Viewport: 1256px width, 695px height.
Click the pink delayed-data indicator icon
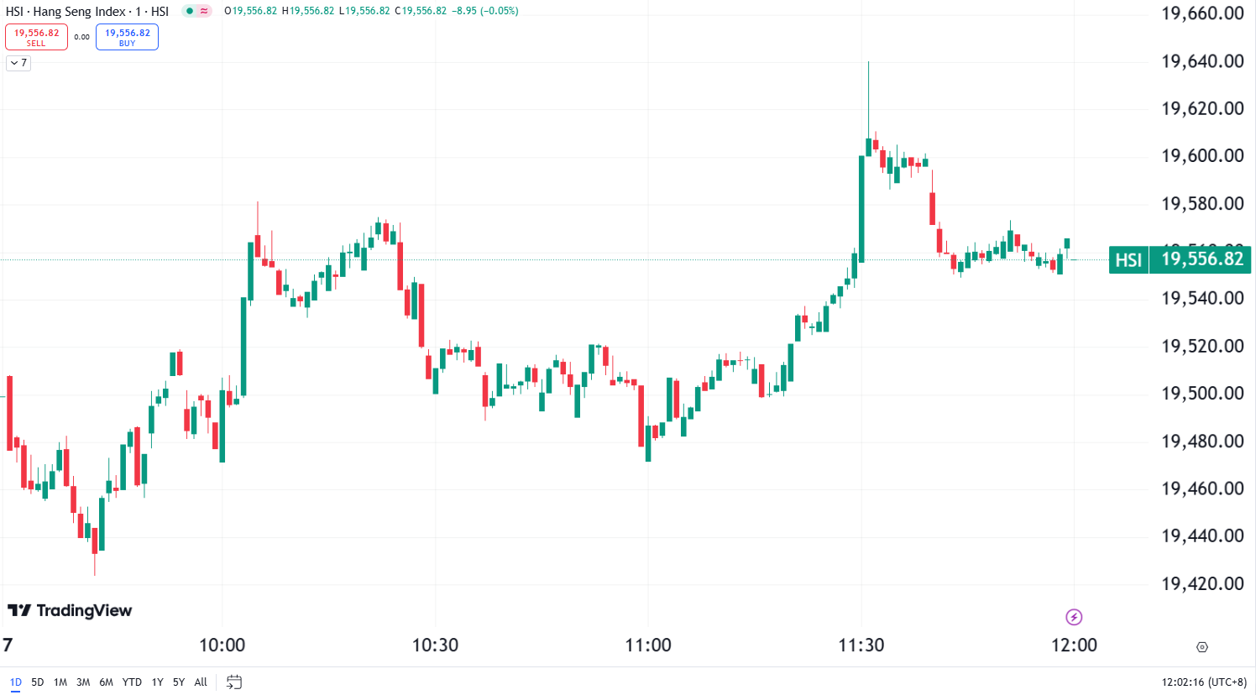click(x=204, y=11)
